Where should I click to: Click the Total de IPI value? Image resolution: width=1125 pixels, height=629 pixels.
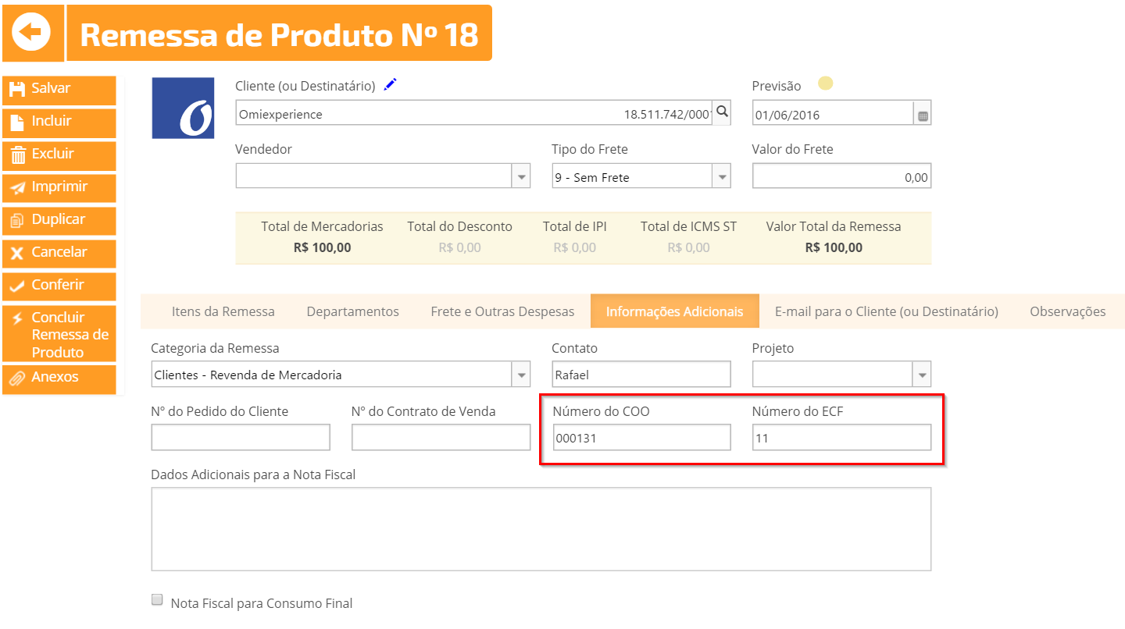click(x=574, y=247)
